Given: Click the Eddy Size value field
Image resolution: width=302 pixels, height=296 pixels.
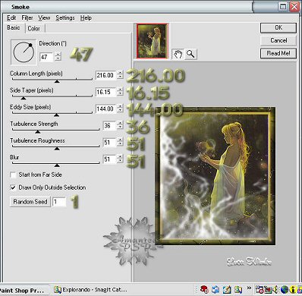Looking at the screenshot, I should (x=106, y=109).
